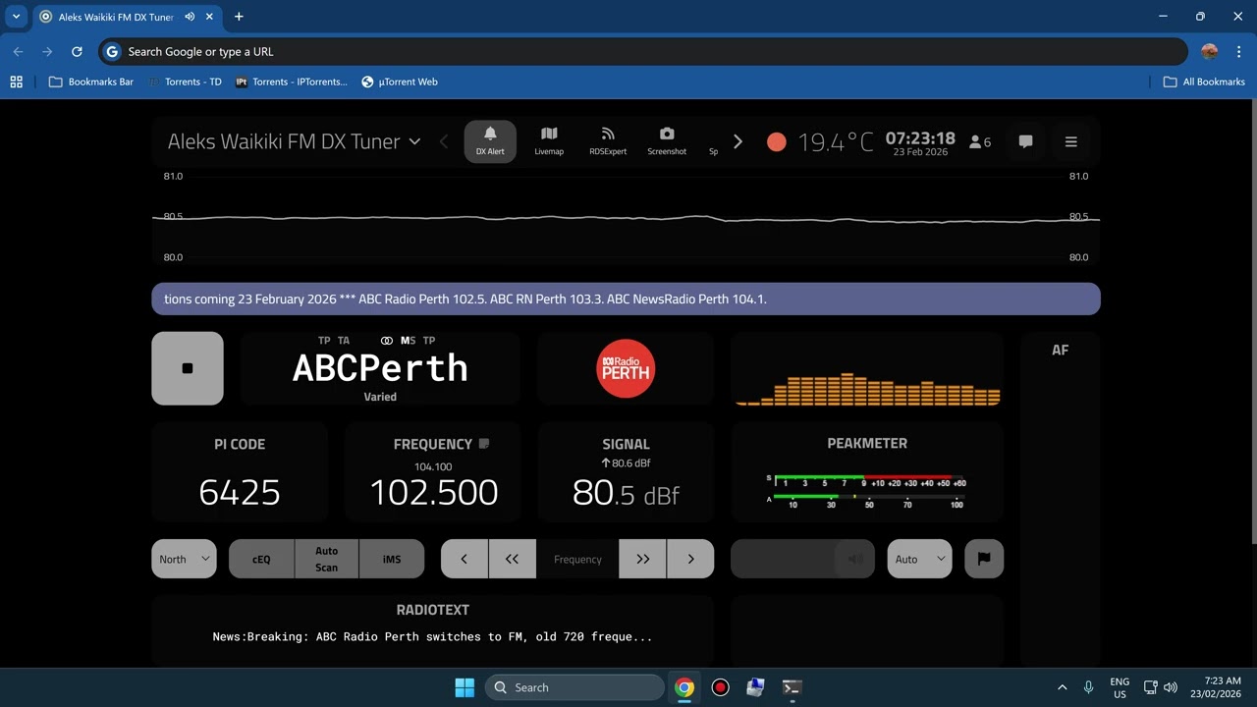Click the Varied programme type label

(380, 397)
